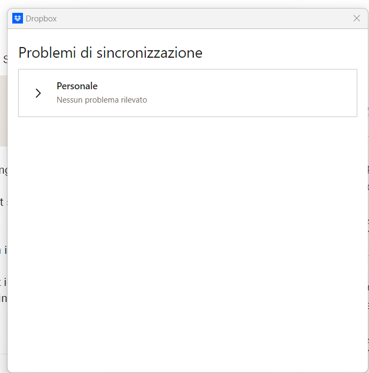Expand the Personale section chevron

(38, 93)
